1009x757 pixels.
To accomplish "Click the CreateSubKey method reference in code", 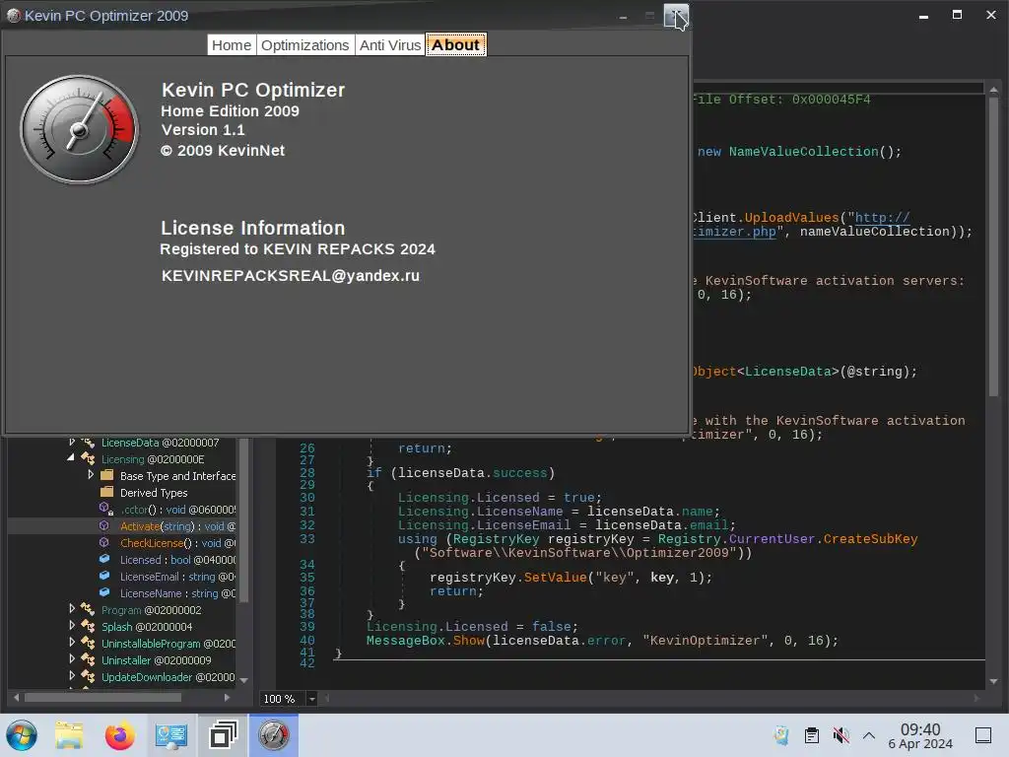I will (870, 539).
